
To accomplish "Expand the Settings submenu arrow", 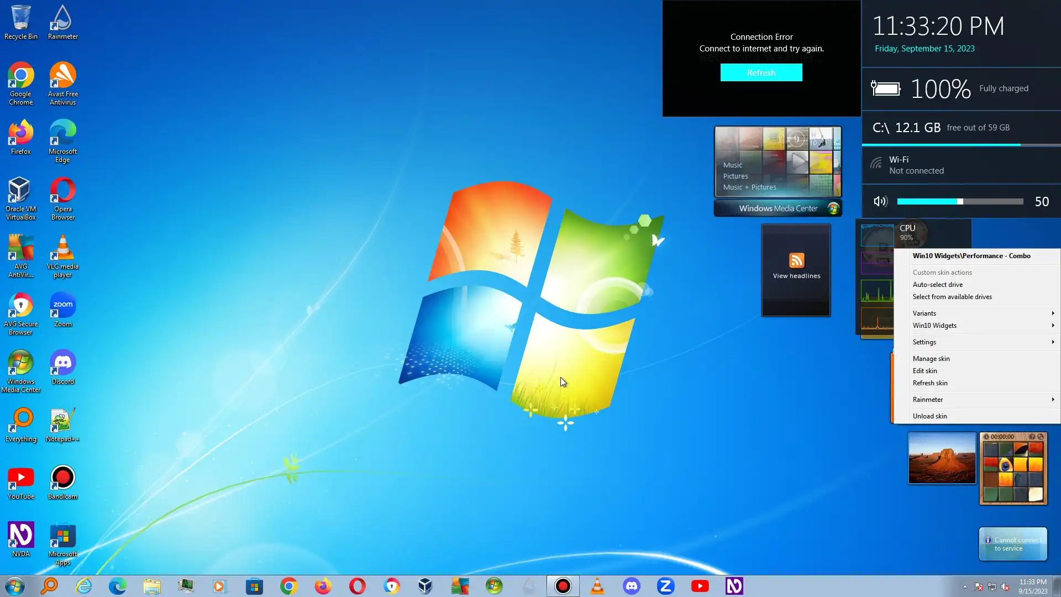I will 1052,342.
